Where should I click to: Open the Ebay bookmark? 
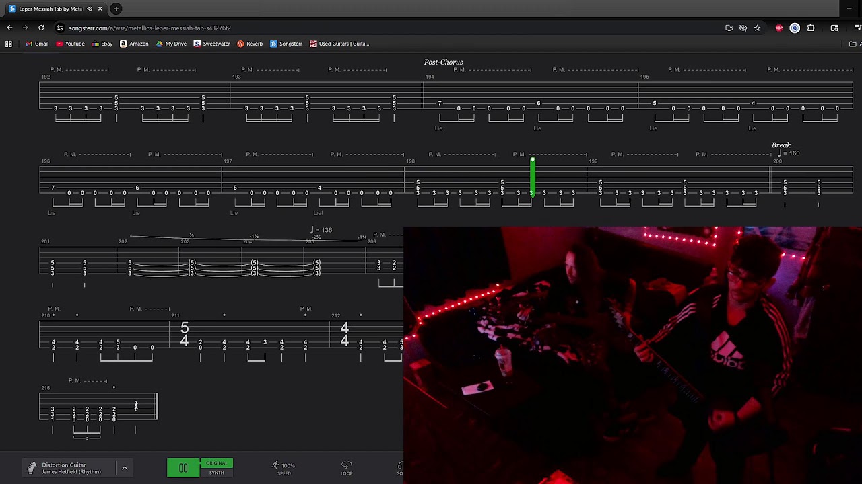102,44
